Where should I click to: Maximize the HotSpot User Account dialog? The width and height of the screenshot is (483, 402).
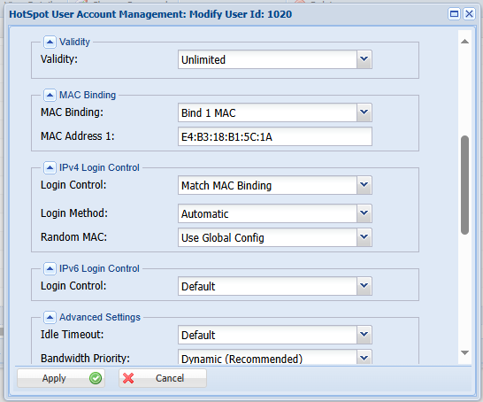tap(454, 14)
